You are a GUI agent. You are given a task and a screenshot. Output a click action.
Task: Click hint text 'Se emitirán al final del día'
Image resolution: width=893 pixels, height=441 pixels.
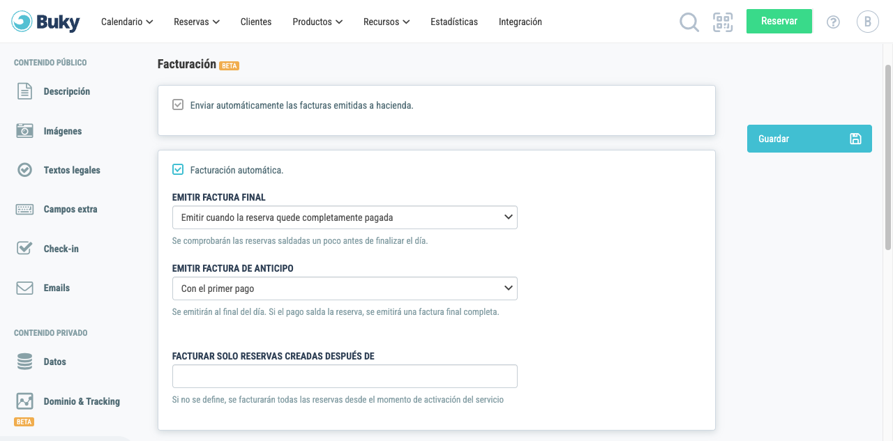[336, 312]
